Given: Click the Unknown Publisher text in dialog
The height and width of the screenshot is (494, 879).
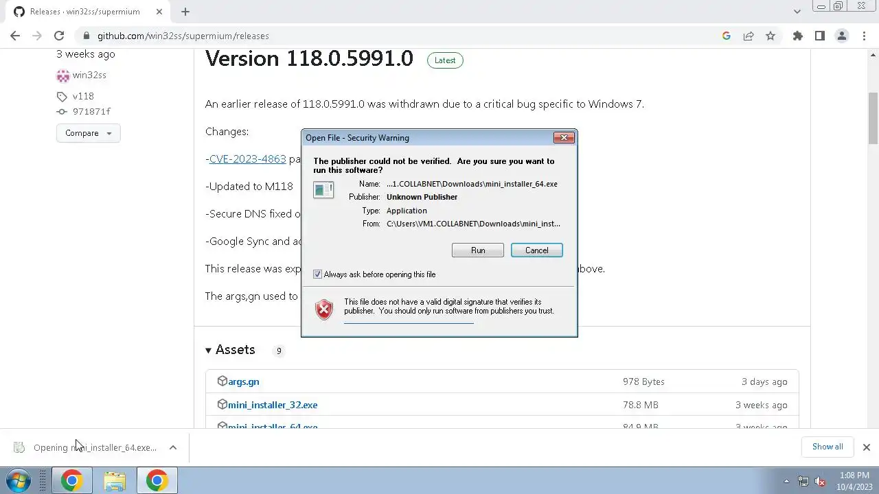Looking at the screenshot, I should (x=422, y=197).
